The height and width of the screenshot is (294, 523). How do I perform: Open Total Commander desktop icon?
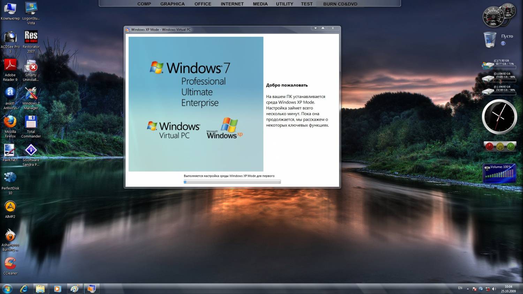[31, 126]
